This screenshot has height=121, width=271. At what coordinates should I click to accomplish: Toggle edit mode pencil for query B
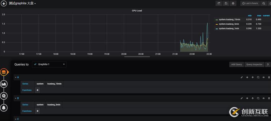pos(242,98)
